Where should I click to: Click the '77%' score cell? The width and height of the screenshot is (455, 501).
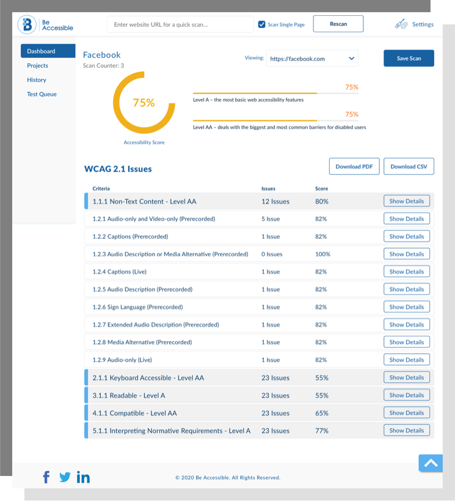[321, 431]
